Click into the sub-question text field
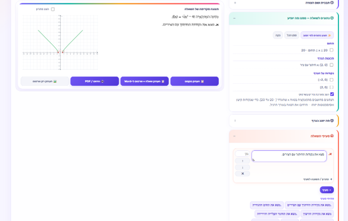Image resolution: width=348 pixels, height=221 pixels. tap(289, 156)
